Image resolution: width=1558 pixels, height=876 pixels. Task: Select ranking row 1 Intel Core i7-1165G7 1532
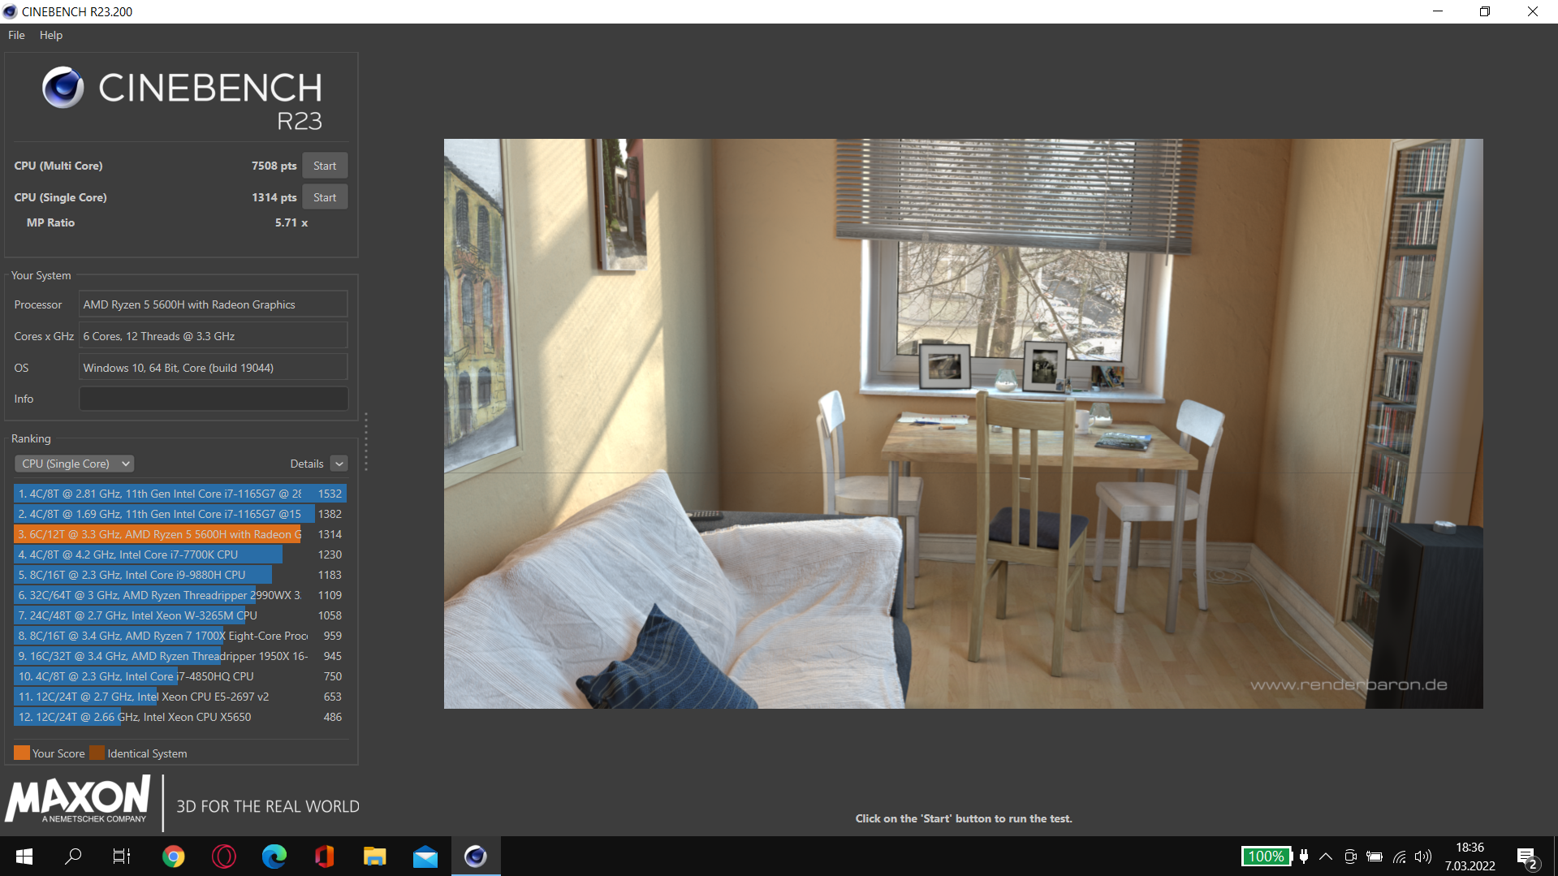click(180, 494)
